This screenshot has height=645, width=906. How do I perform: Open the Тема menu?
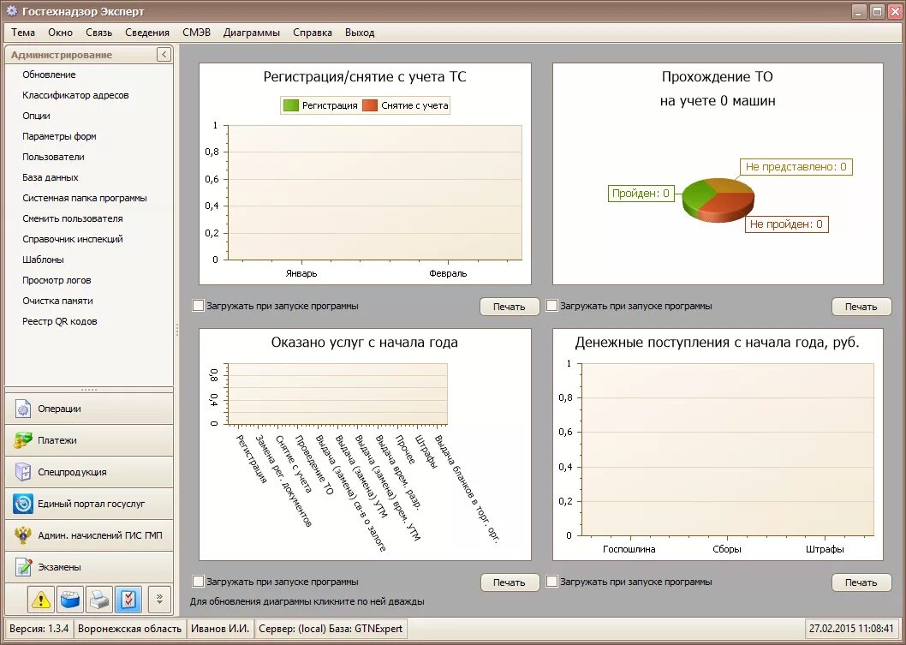[23, 33]
